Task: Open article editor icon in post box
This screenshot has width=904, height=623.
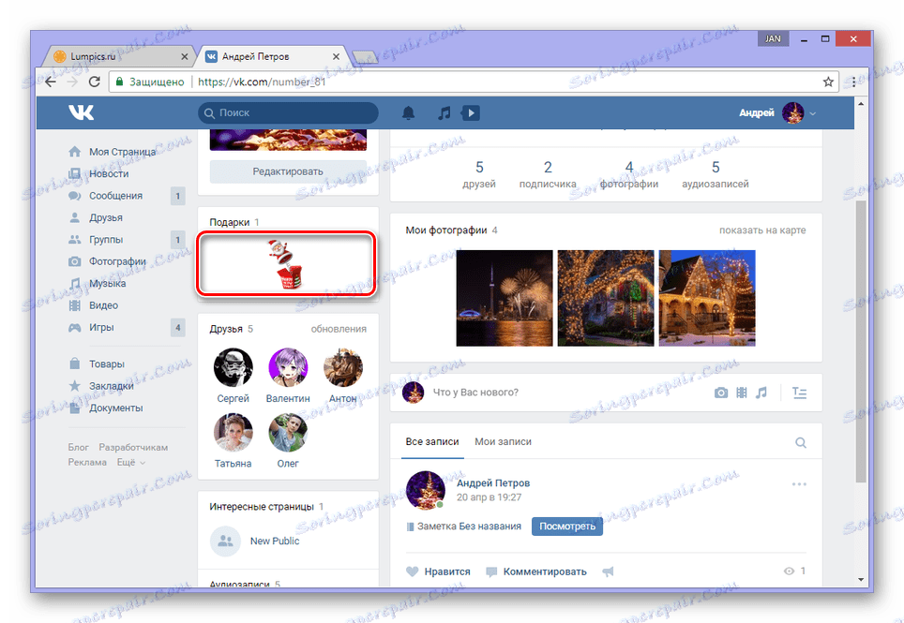Action: [x=799, y=393]
